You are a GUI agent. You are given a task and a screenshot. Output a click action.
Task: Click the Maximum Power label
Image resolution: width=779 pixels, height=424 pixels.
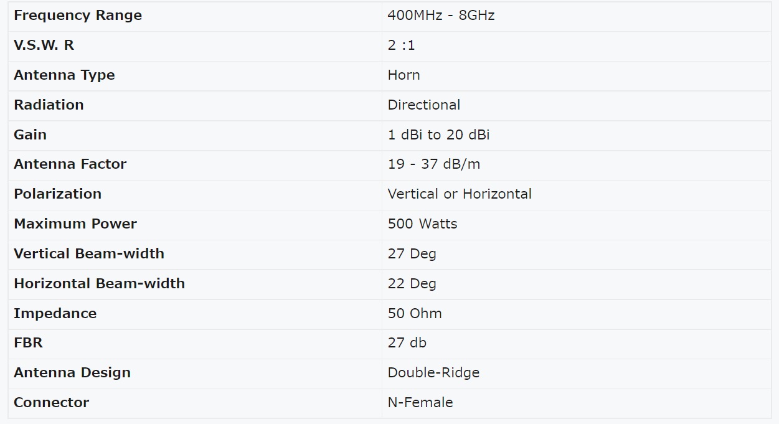tap(75, 224)
